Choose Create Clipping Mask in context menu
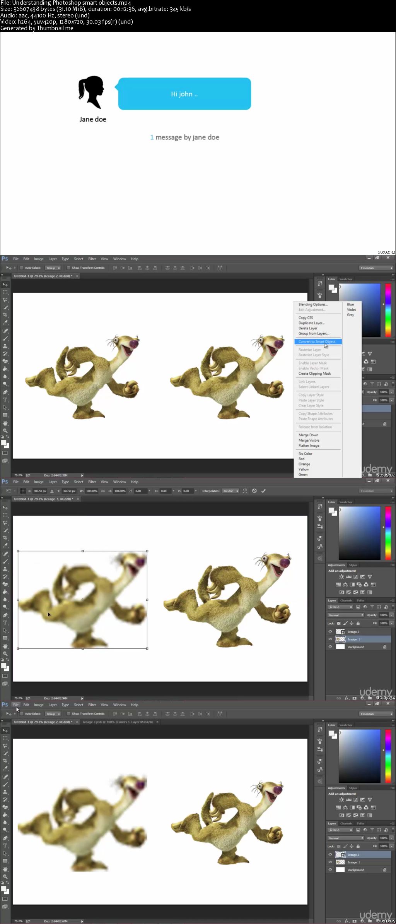396x924 pixels. click(x=315, y=374)
